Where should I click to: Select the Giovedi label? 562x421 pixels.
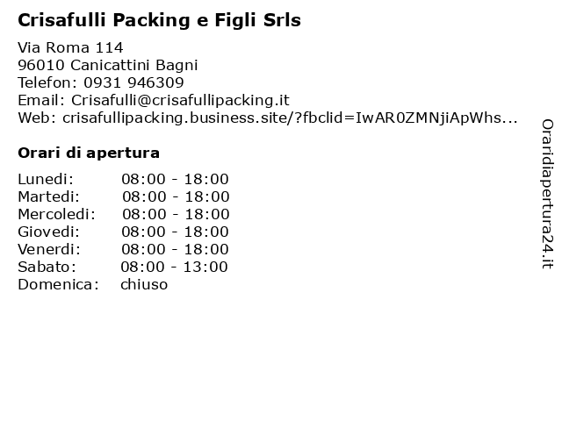tap(49, 232)
